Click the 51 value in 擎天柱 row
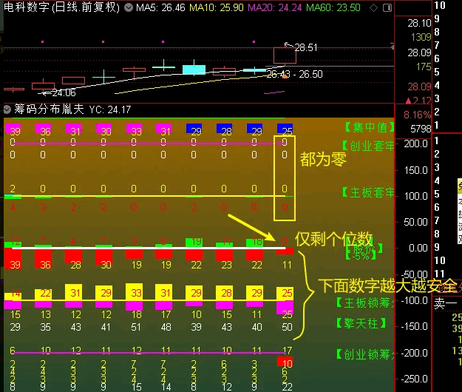This screenshot has width=462, height=392. tap(135, 327)
